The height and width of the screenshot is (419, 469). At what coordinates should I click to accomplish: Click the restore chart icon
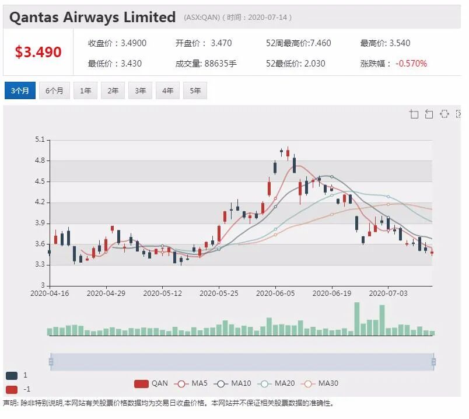pos(444,114)
